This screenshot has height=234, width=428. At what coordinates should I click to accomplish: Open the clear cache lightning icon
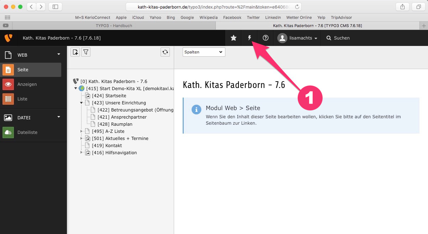click(x=250, y=38)
